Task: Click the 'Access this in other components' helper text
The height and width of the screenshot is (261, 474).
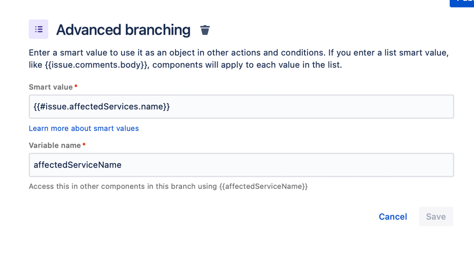Action: tap(168, 186)
